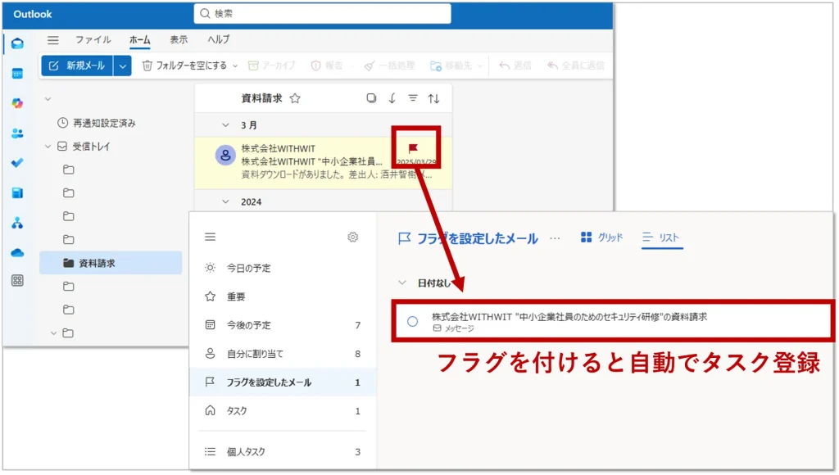Open the Calendar icon in left rail

point(17,74)
